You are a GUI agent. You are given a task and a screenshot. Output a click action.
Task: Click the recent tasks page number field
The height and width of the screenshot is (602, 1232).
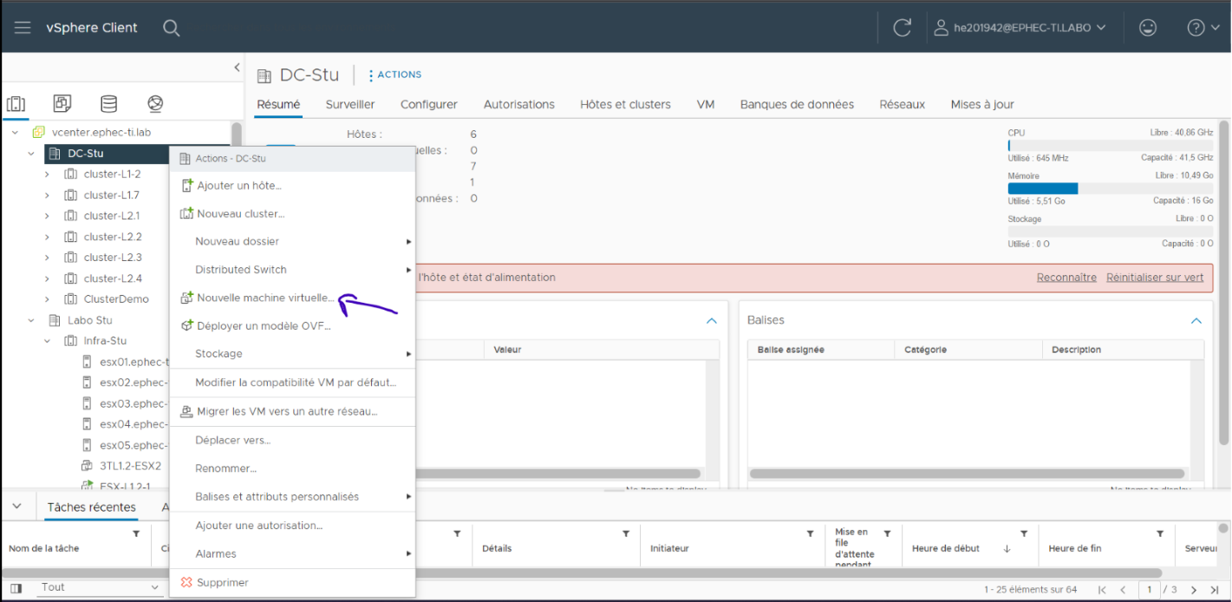1149,590
